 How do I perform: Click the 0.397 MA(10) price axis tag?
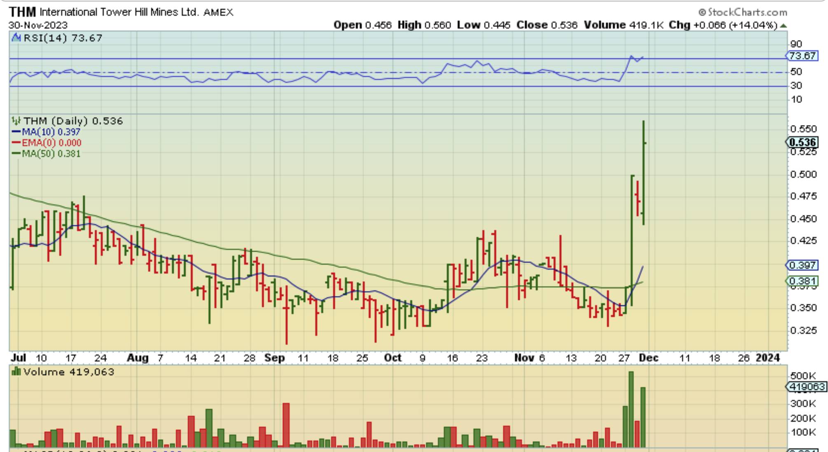(802, 265)
